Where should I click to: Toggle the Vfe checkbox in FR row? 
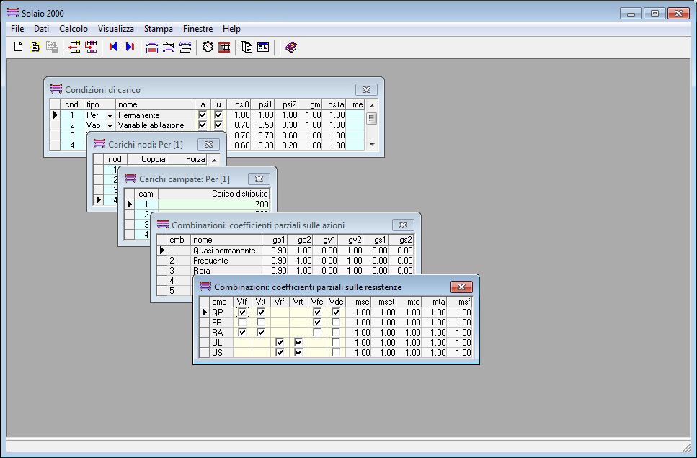[317, 323]
